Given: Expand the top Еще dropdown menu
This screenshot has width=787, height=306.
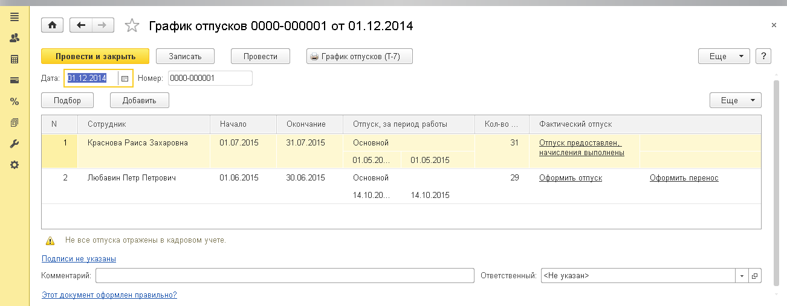Looking at the screenshot, I should 724,56.
